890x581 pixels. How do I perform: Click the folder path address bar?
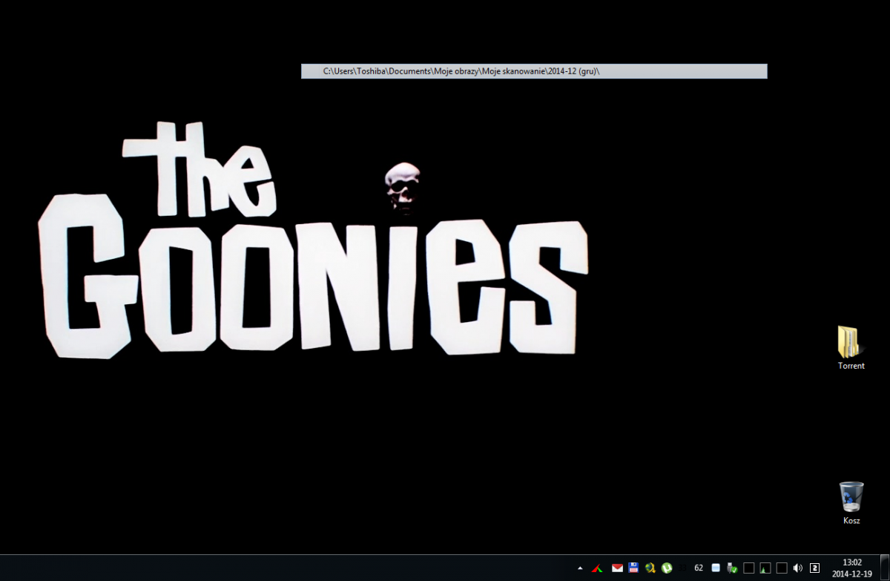534,71
